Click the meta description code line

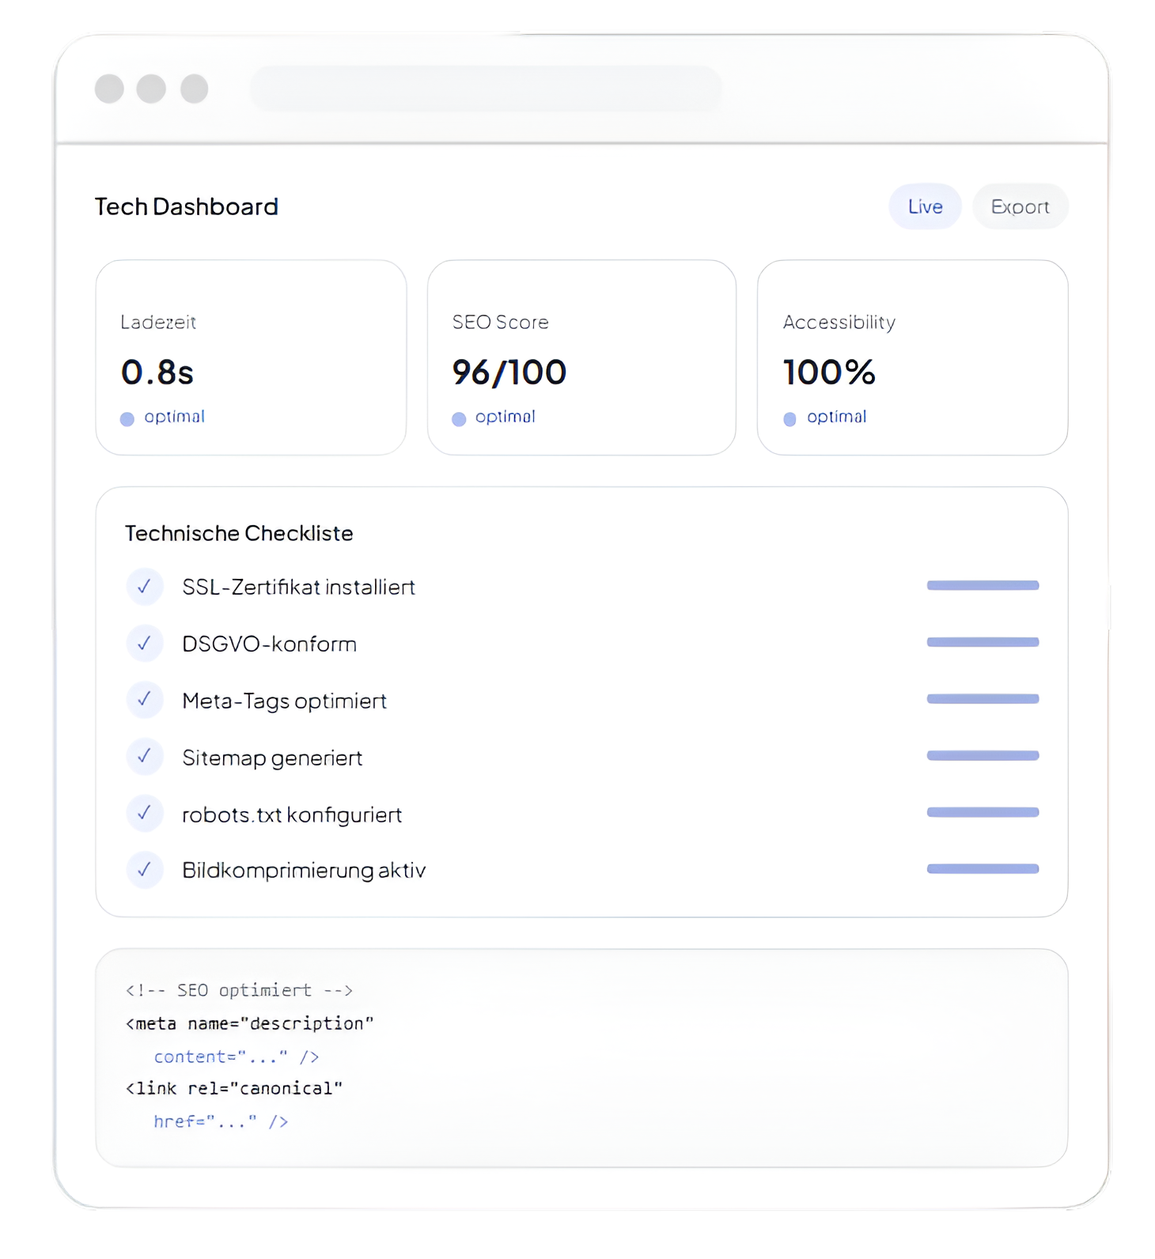click(249, 1023)
